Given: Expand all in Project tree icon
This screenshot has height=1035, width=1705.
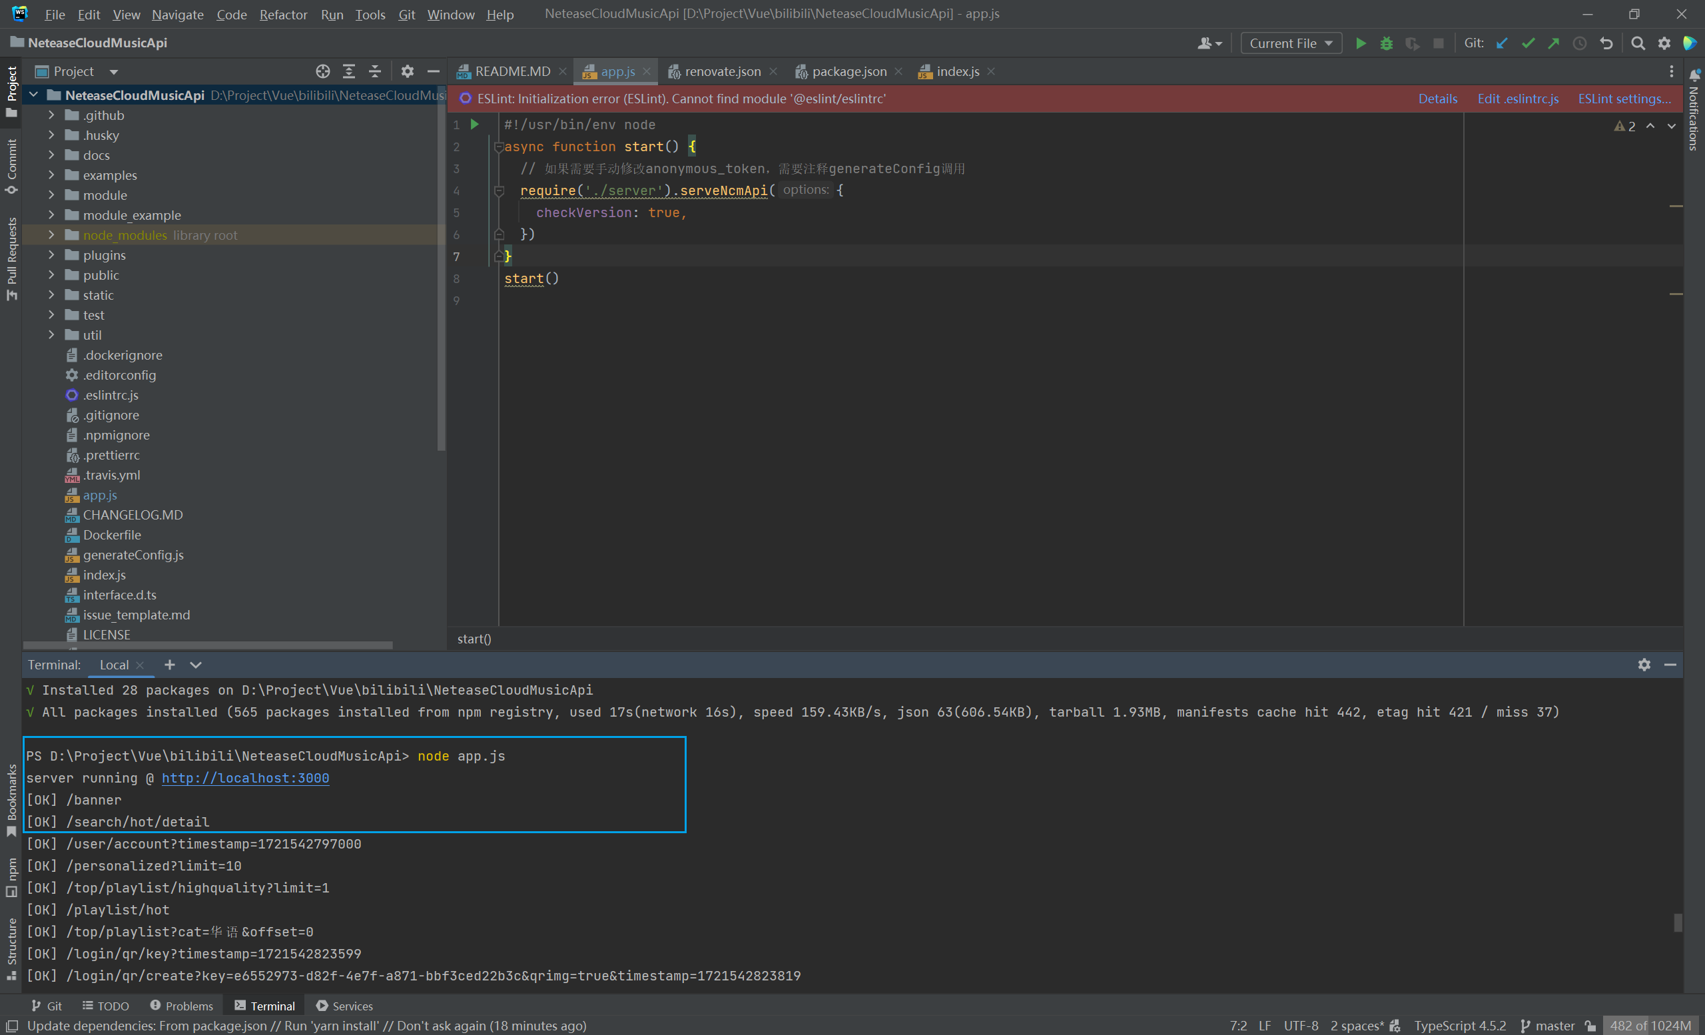Looking at the screenshot, I should (349, 71).
